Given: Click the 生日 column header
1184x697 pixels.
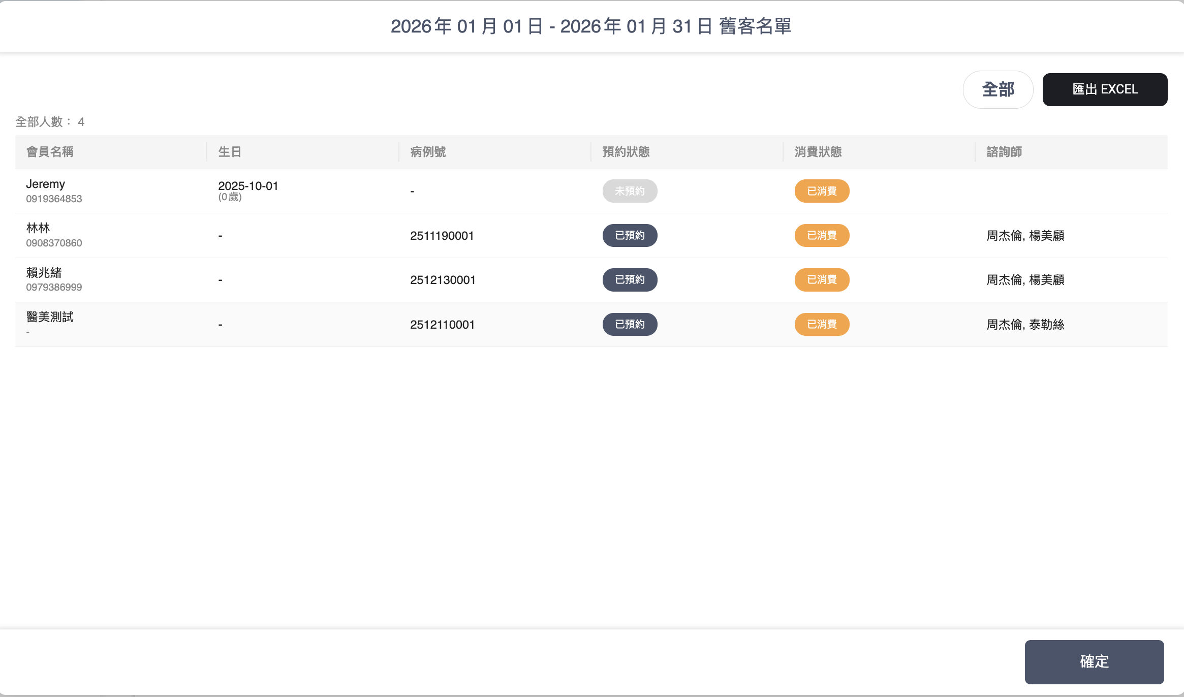Looking at the screenshot, I should (x=230, y=152).
